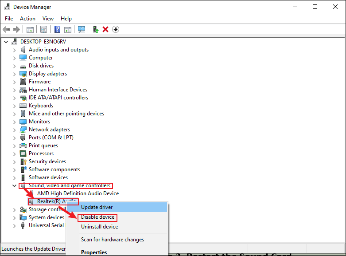346x256 pixels.
Task: Click the Disk drives category icon
Action: [23, 66]
